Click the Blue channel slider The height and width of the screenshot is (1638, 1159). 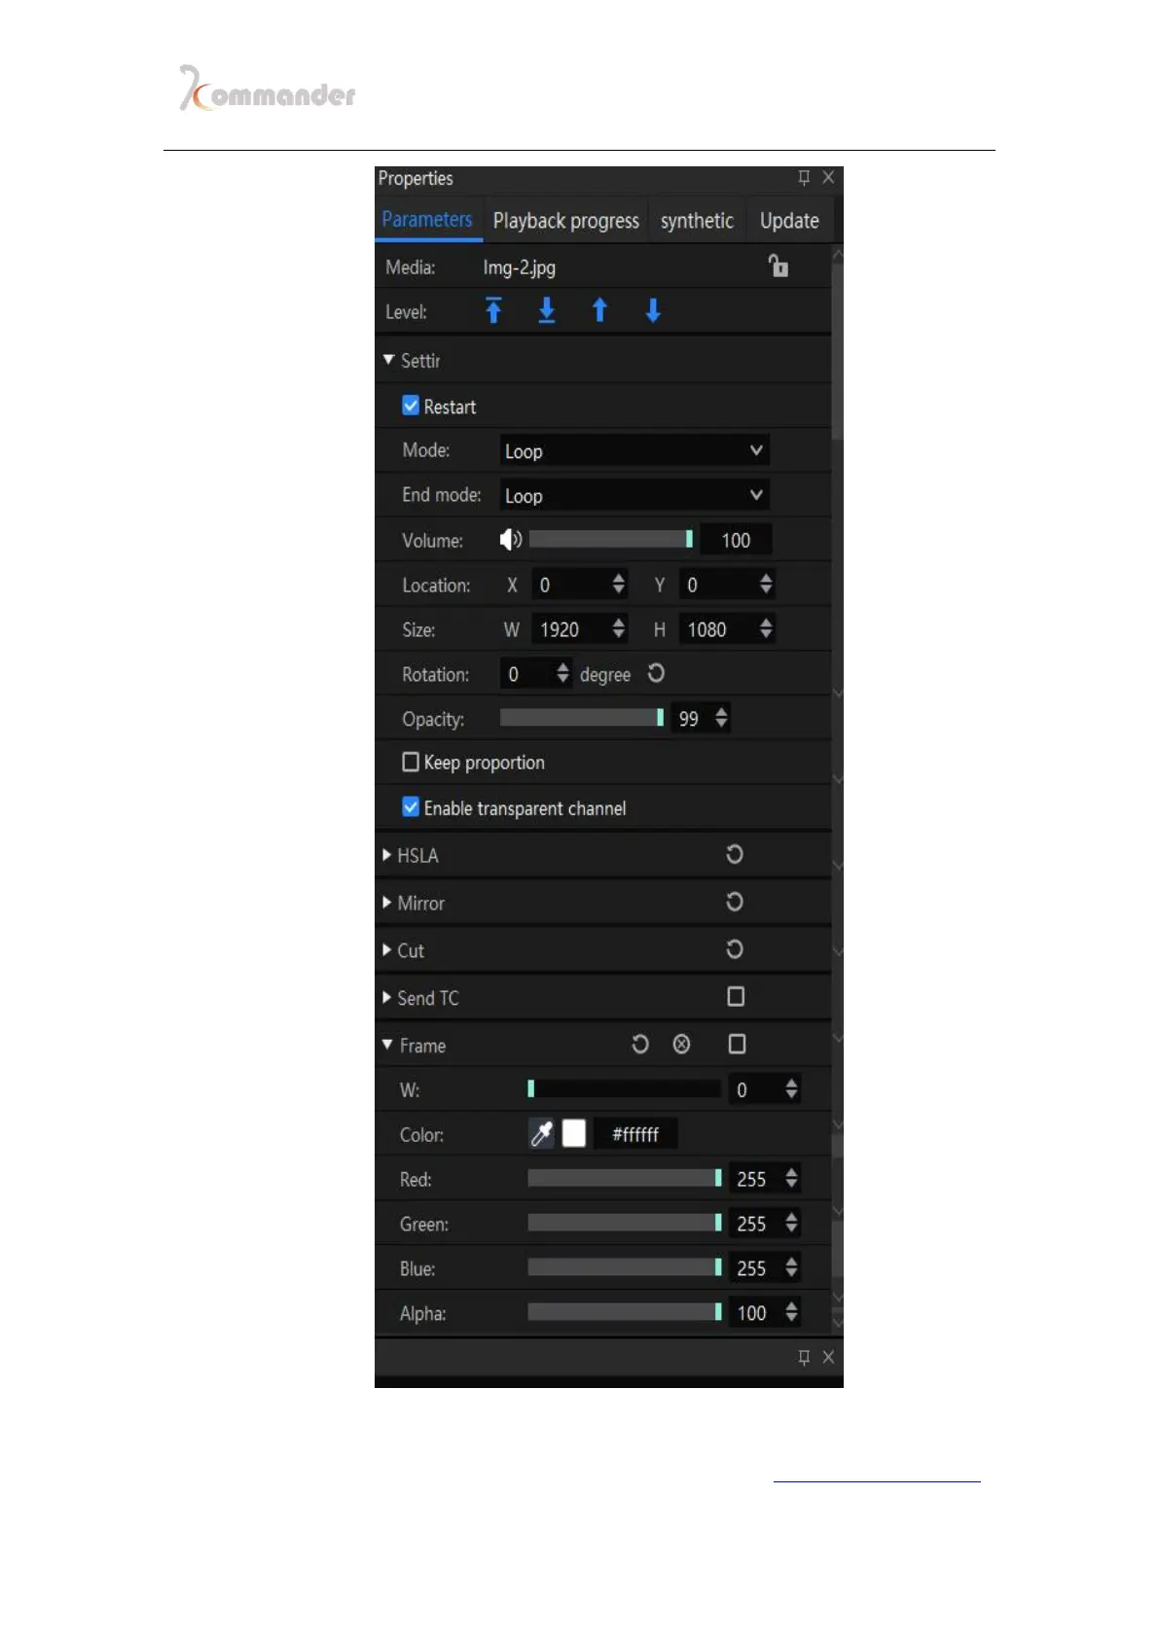click(x=624, y=1267)
